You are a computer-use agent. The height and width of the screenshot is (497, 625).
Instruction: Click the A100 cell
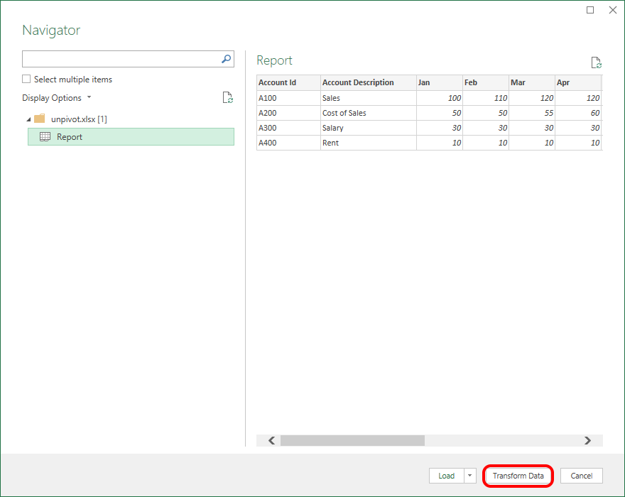288,98
